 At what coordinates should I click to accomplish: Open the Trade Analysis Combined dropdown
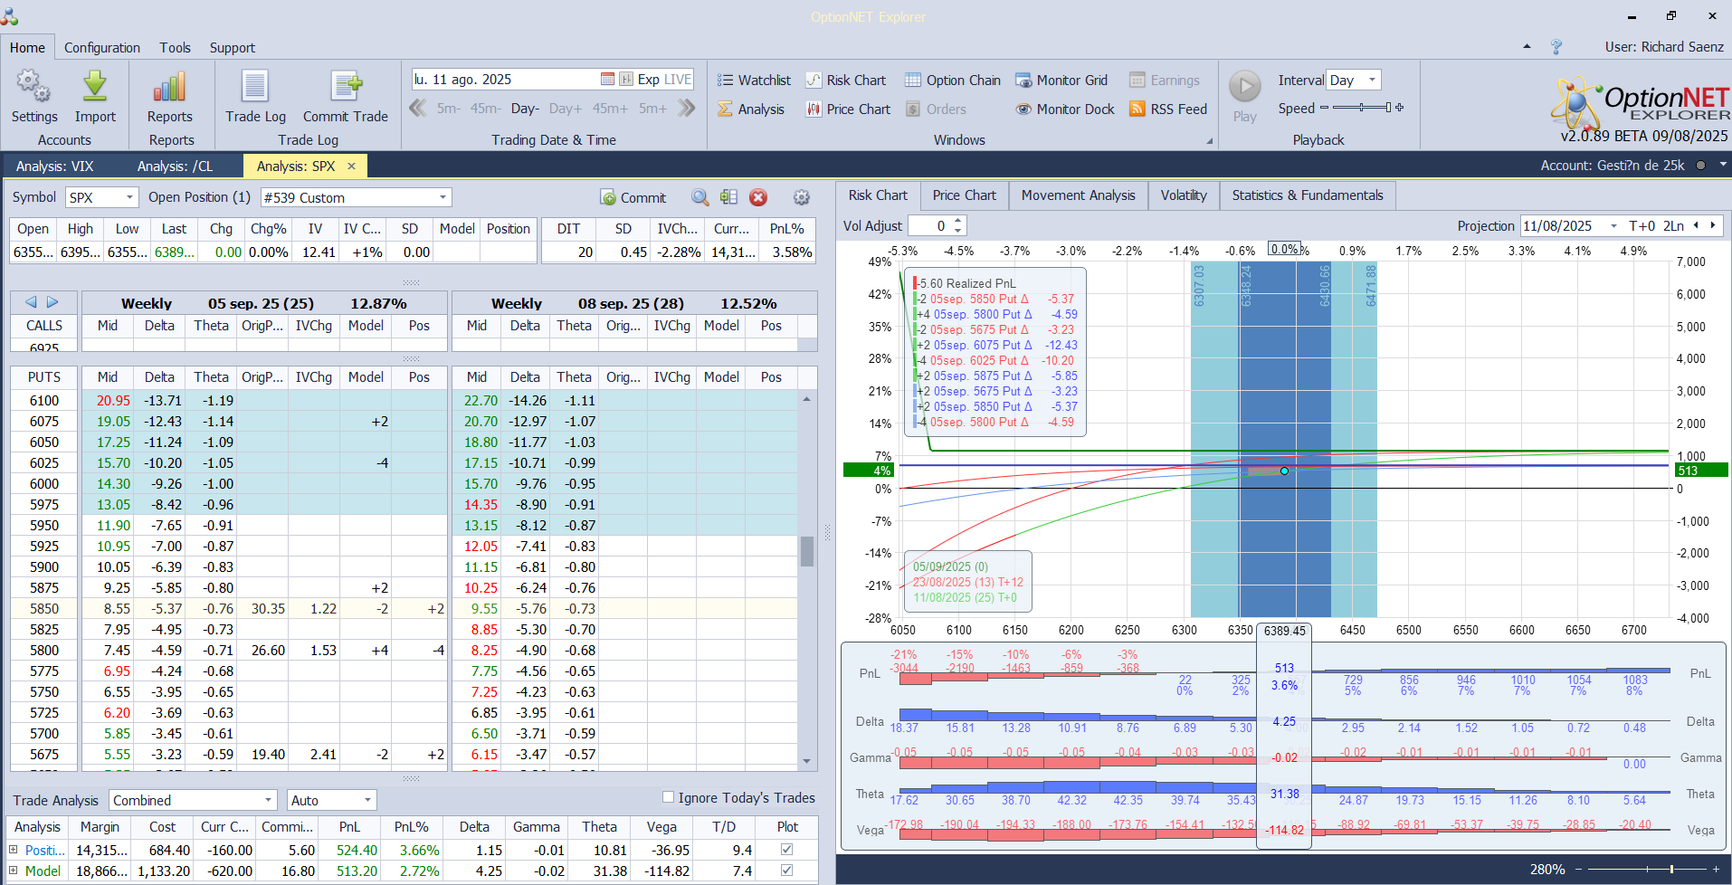(x=268, y=800)
